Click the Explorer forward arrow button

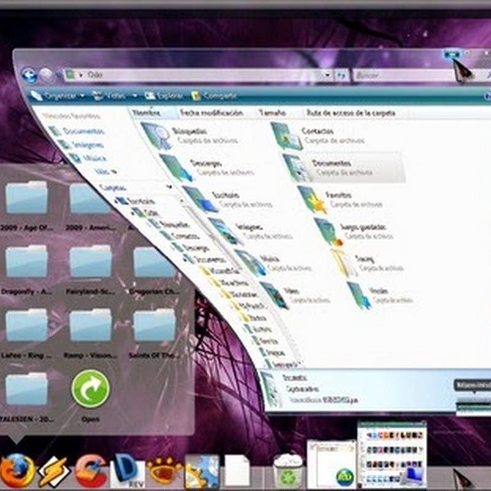pos(47,75)
